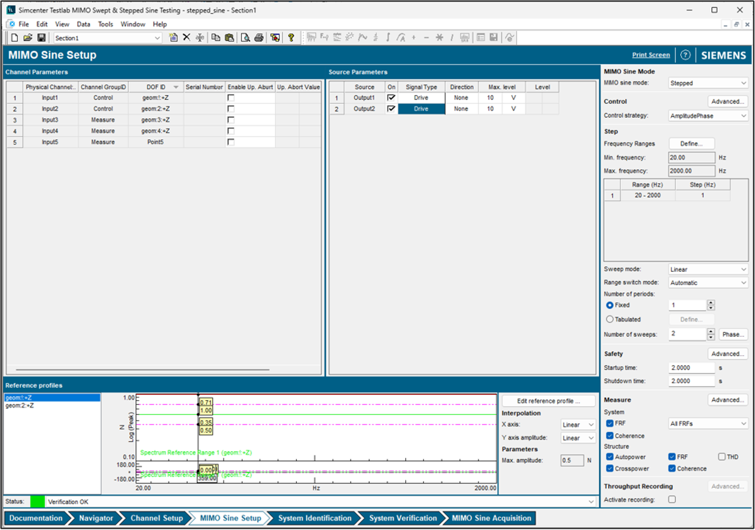Open the Range switch mode dropdown
Screen dimensions: 755x530
point(708,283)
